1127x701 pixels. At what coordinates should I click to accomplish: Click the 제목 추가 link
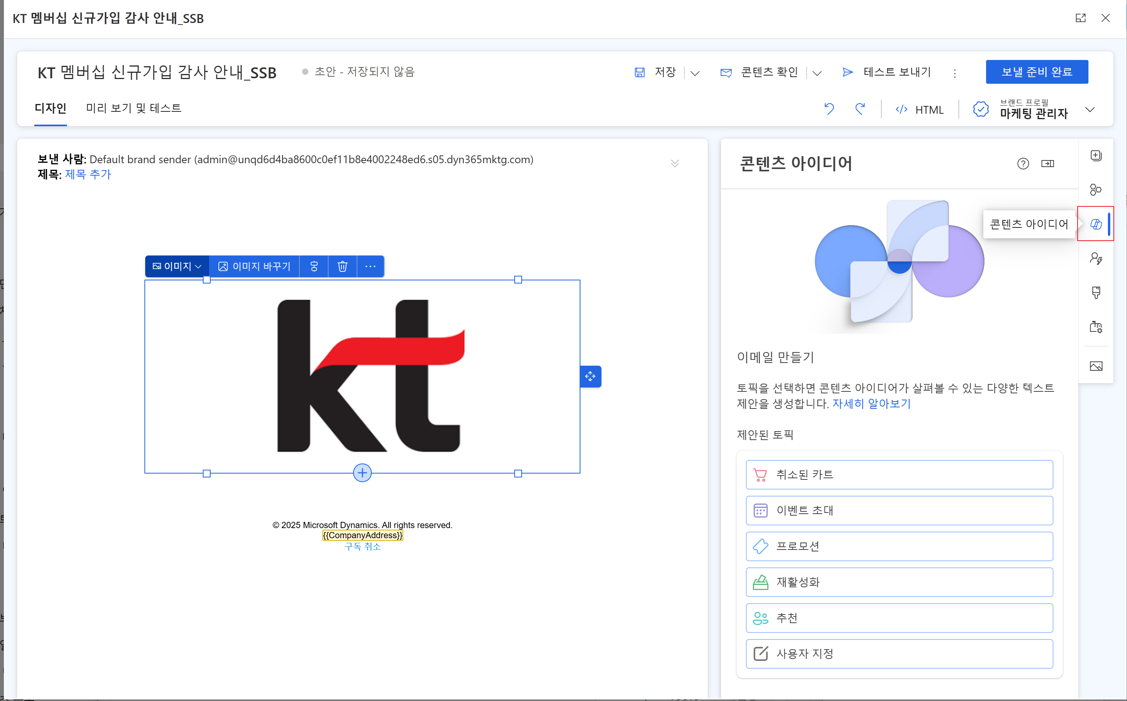click(88, 174)
